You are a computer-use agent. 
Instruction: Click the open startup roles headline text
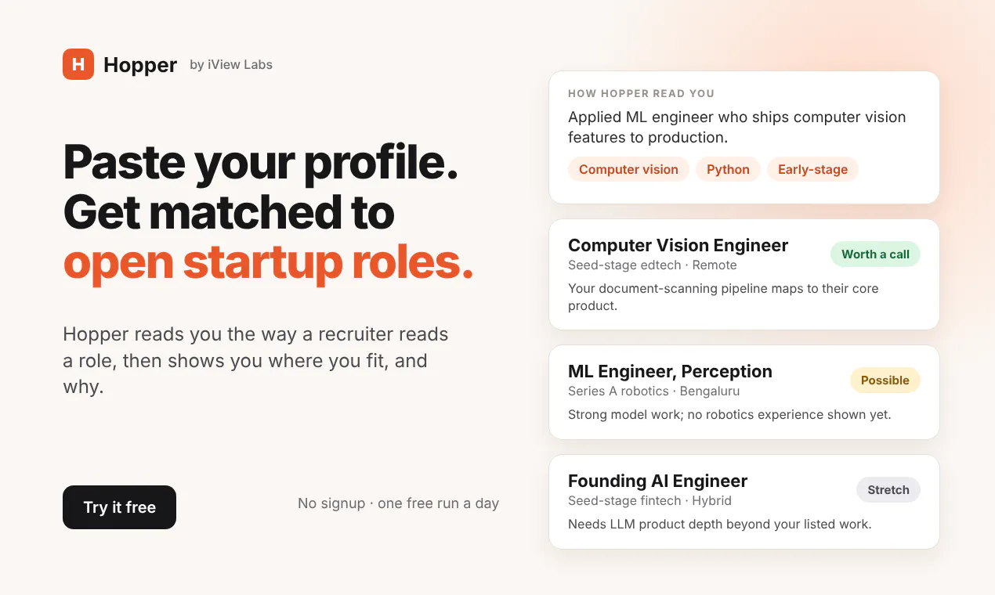269,262
